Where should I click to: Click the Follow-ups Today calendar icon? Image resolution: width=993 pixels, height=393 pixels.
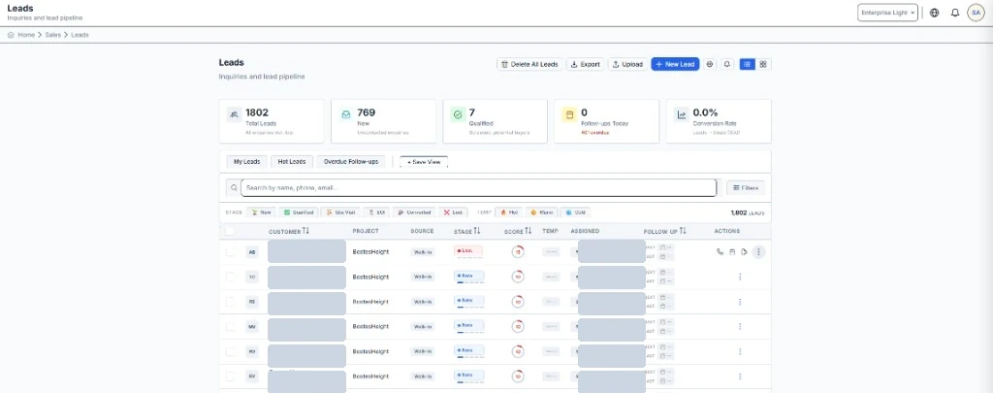tap(569, 115)
